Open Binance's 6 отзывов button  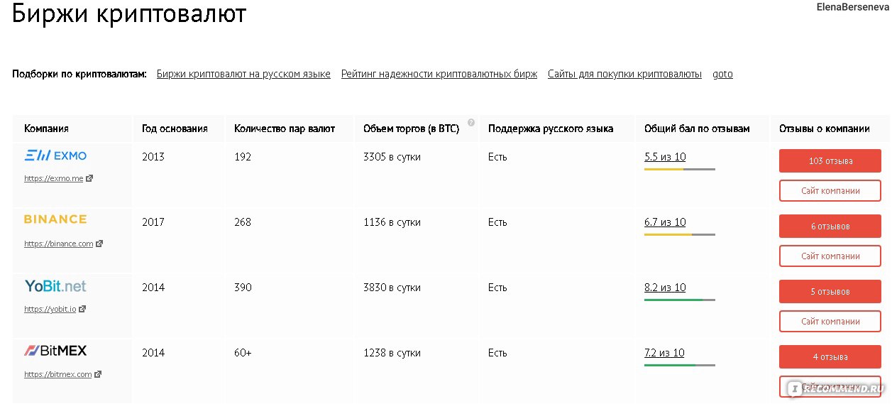[x=830, y=226]
